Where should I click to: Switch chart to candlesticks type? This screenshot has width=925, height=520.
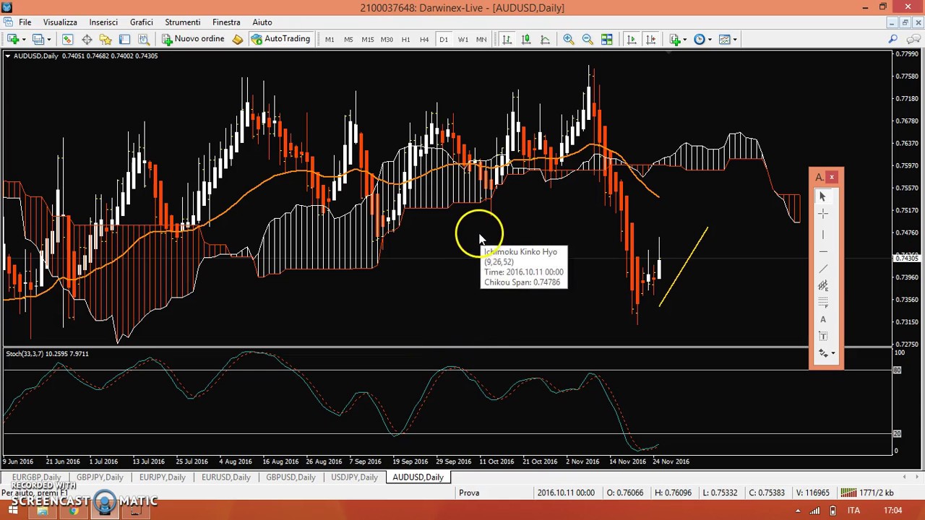tap(526, 39)
